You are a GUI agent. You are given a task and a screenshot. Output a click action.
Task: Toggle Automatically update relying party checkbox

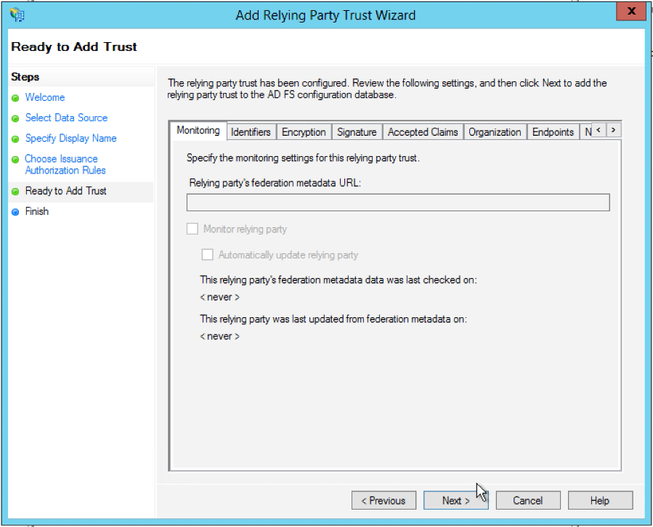207,255
